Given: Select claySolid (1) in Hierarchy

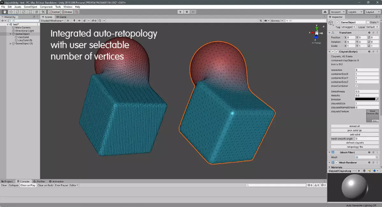Looking at the screenshot, I should pos(25,40).
